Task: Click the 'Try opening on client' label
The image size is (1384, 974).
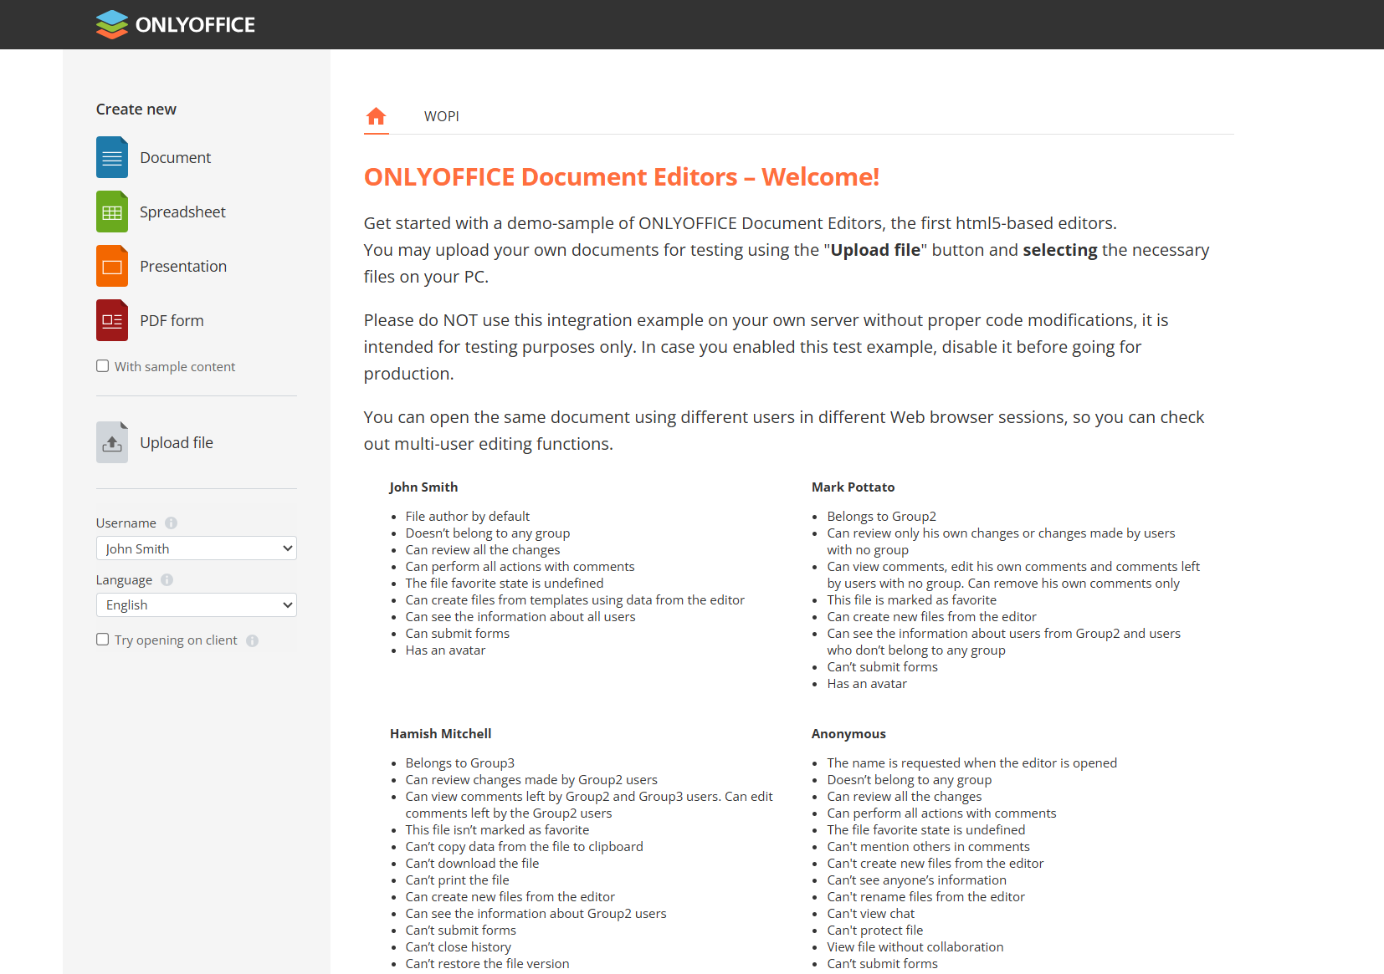Action: point(176,640)
